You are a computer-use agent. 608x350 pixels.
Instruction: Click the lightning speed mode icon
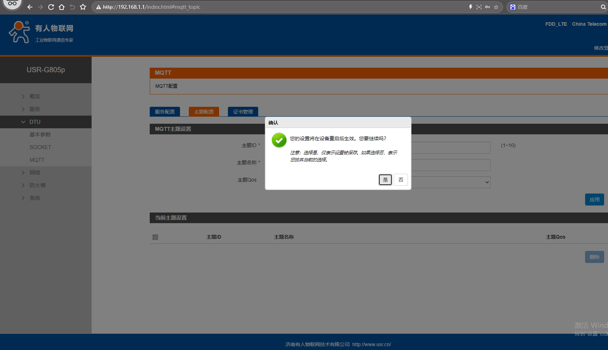(471, 7)
